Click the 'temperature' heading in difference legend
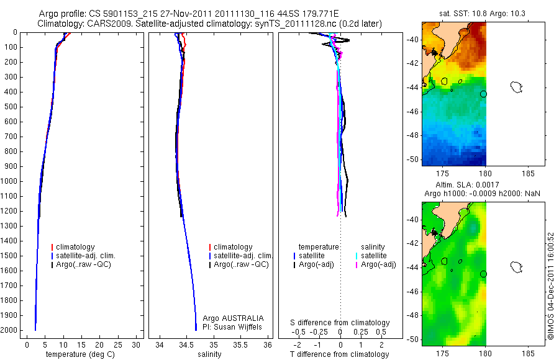The height and width of the screenshot is (360, 559). [319, 247]
